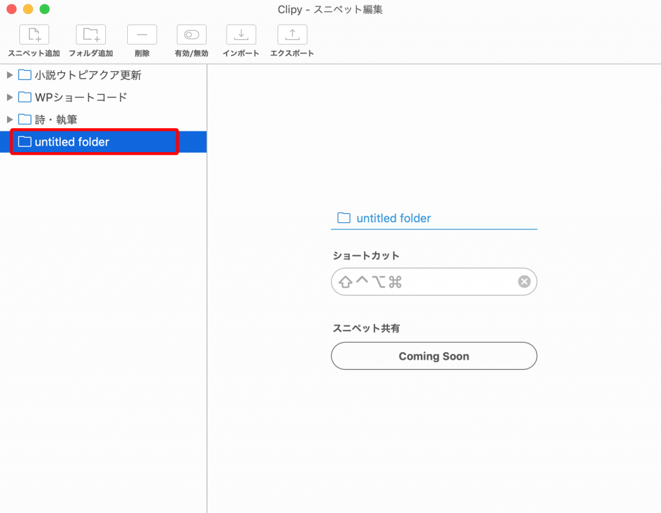The height and width of the screenshot is (513, 661).
Task: Click the Coming Soon button
Action: (434, 356)
